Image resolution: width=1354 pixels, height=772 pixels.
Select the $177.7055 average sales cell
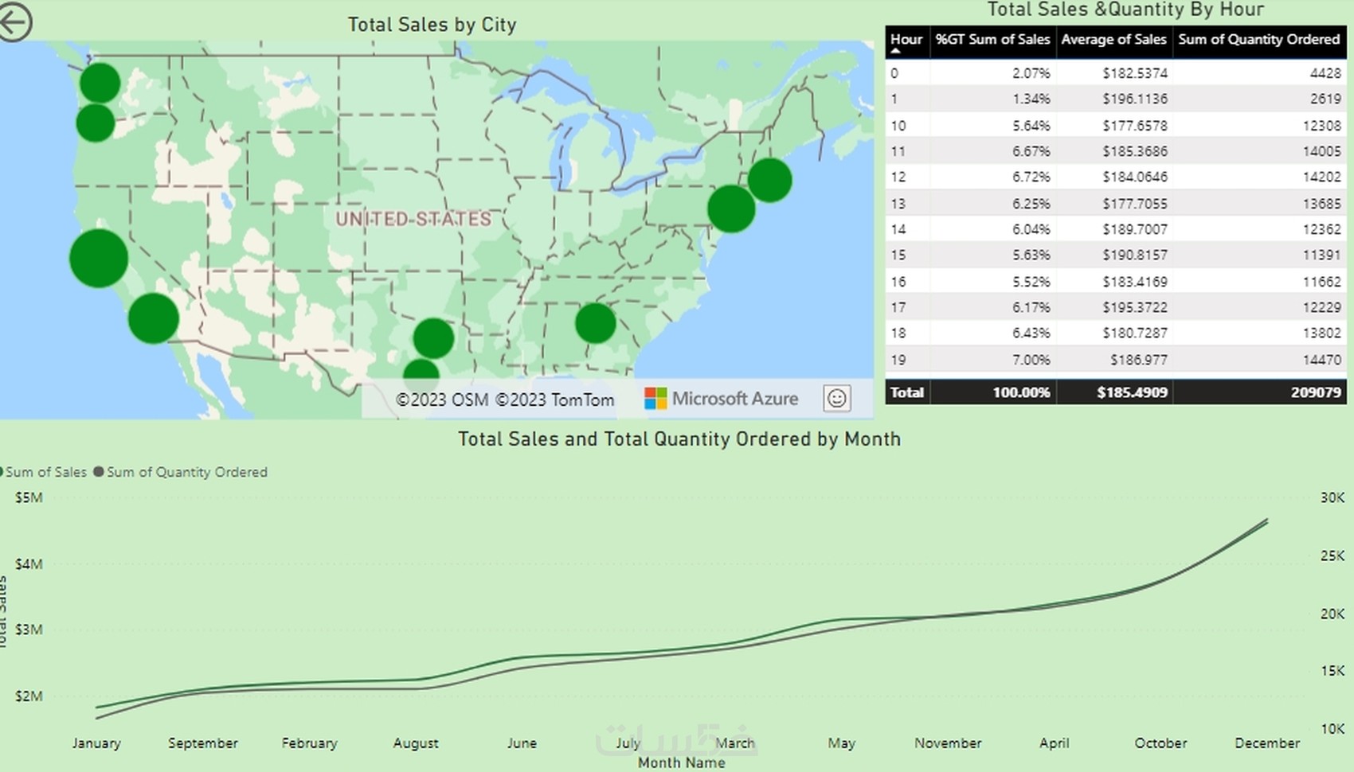[x=1135, y=203]
